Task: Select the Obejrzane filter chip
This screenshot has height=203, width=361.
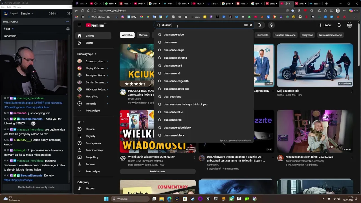Action: (x=307, y=35)
